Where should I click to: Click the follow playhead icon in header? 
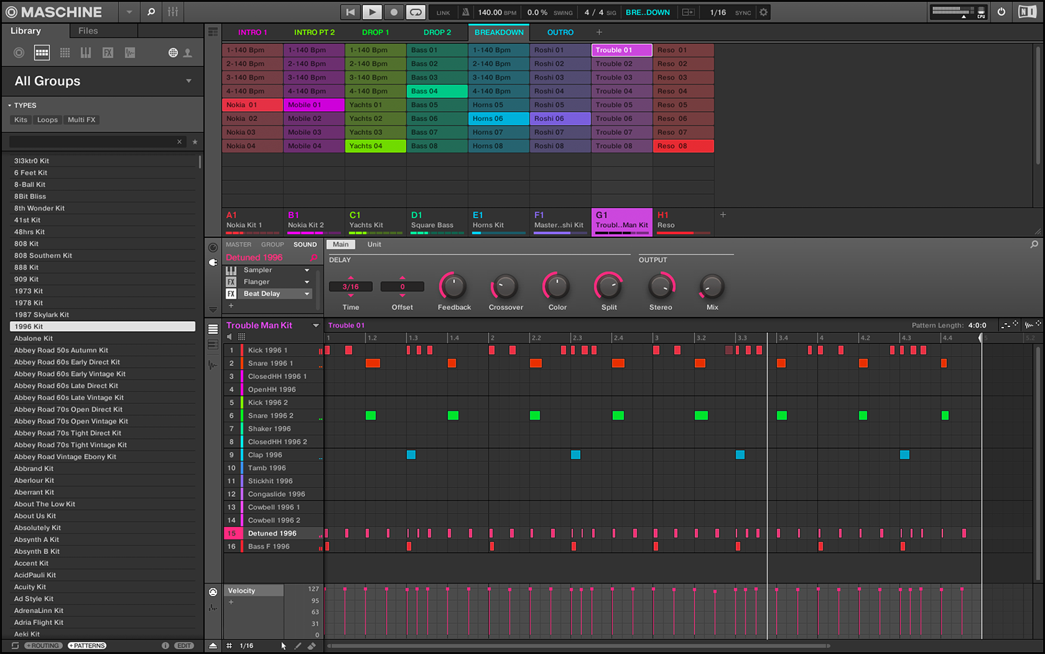688,12
